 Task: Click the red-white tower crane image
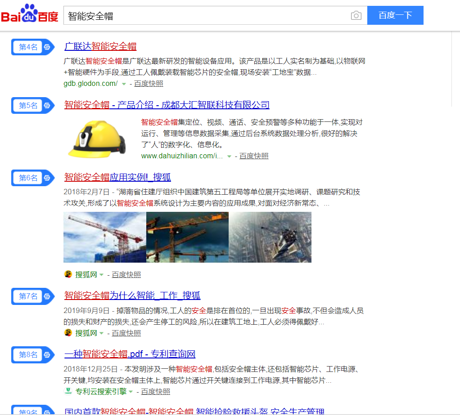(105, 237)
